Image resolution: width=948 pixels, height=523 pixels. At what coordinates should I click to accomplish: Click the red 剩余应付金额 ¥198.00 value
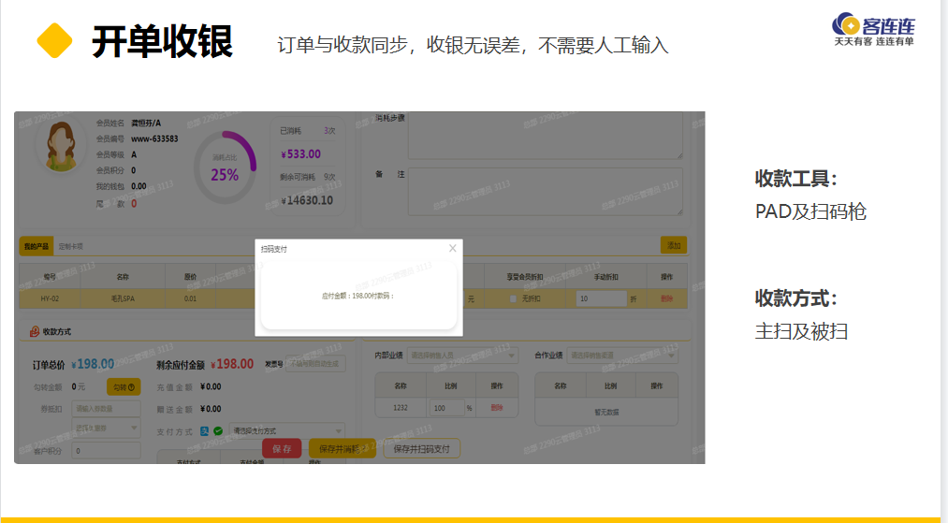click(232, 364)
